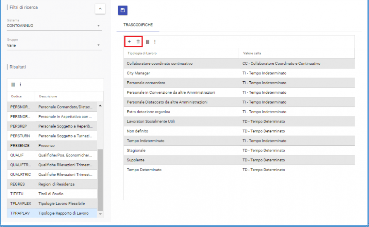This screenshot has height=227, width=369.
Task: Open three-dot menu in Trascodifiche toolbar
Action: click(155, 42)
